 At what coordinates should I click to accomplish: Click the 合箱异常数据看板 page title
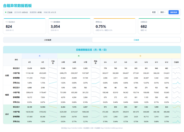pos(17,5)
